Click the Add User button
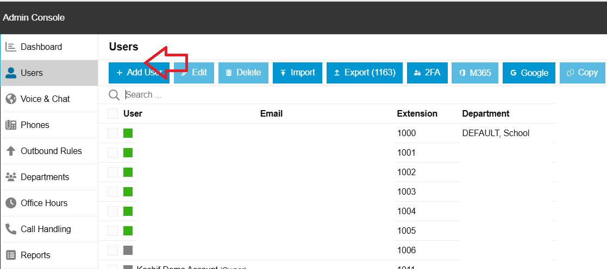607x269 pixels. coord(139,73)
